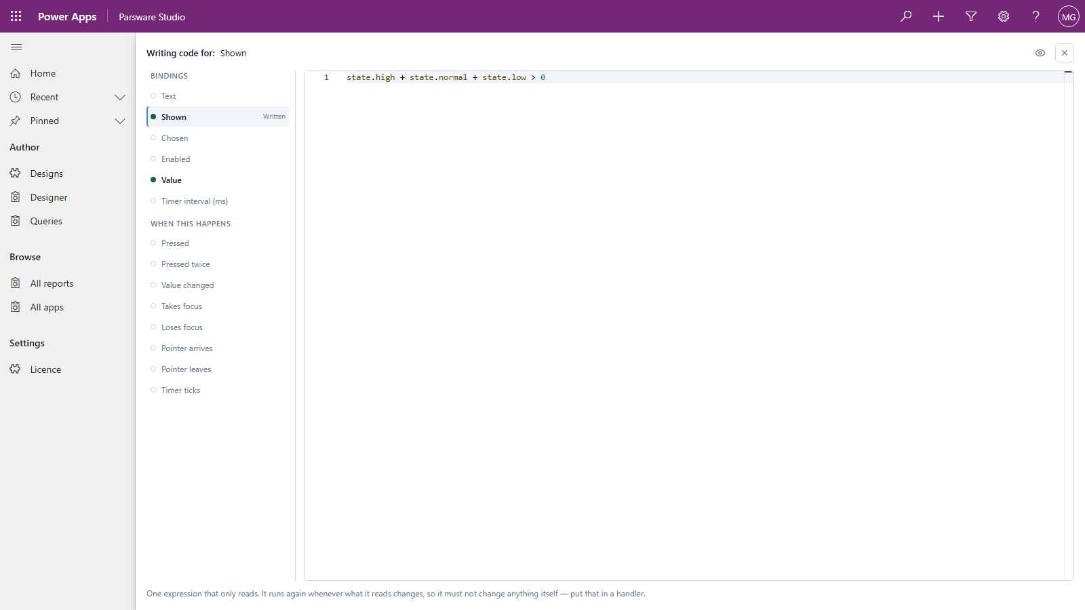Open Licence settings
1085x610 pixels.
[x=68, y=369]
